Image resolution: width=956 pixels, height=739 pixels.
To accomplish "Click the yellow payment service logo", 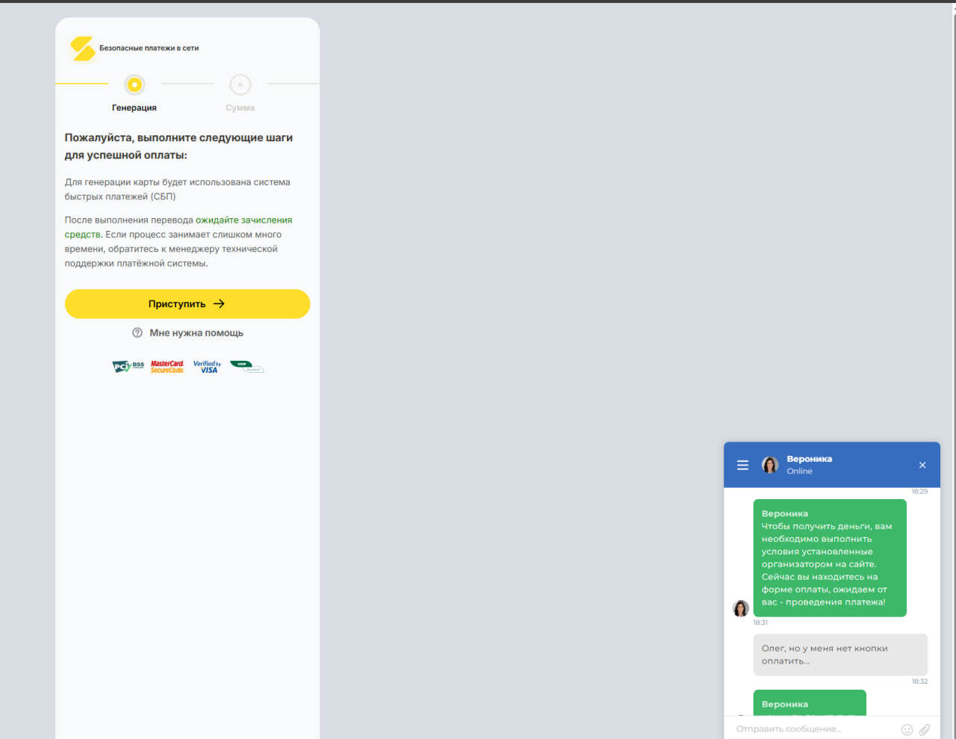I will coord(82,49).
